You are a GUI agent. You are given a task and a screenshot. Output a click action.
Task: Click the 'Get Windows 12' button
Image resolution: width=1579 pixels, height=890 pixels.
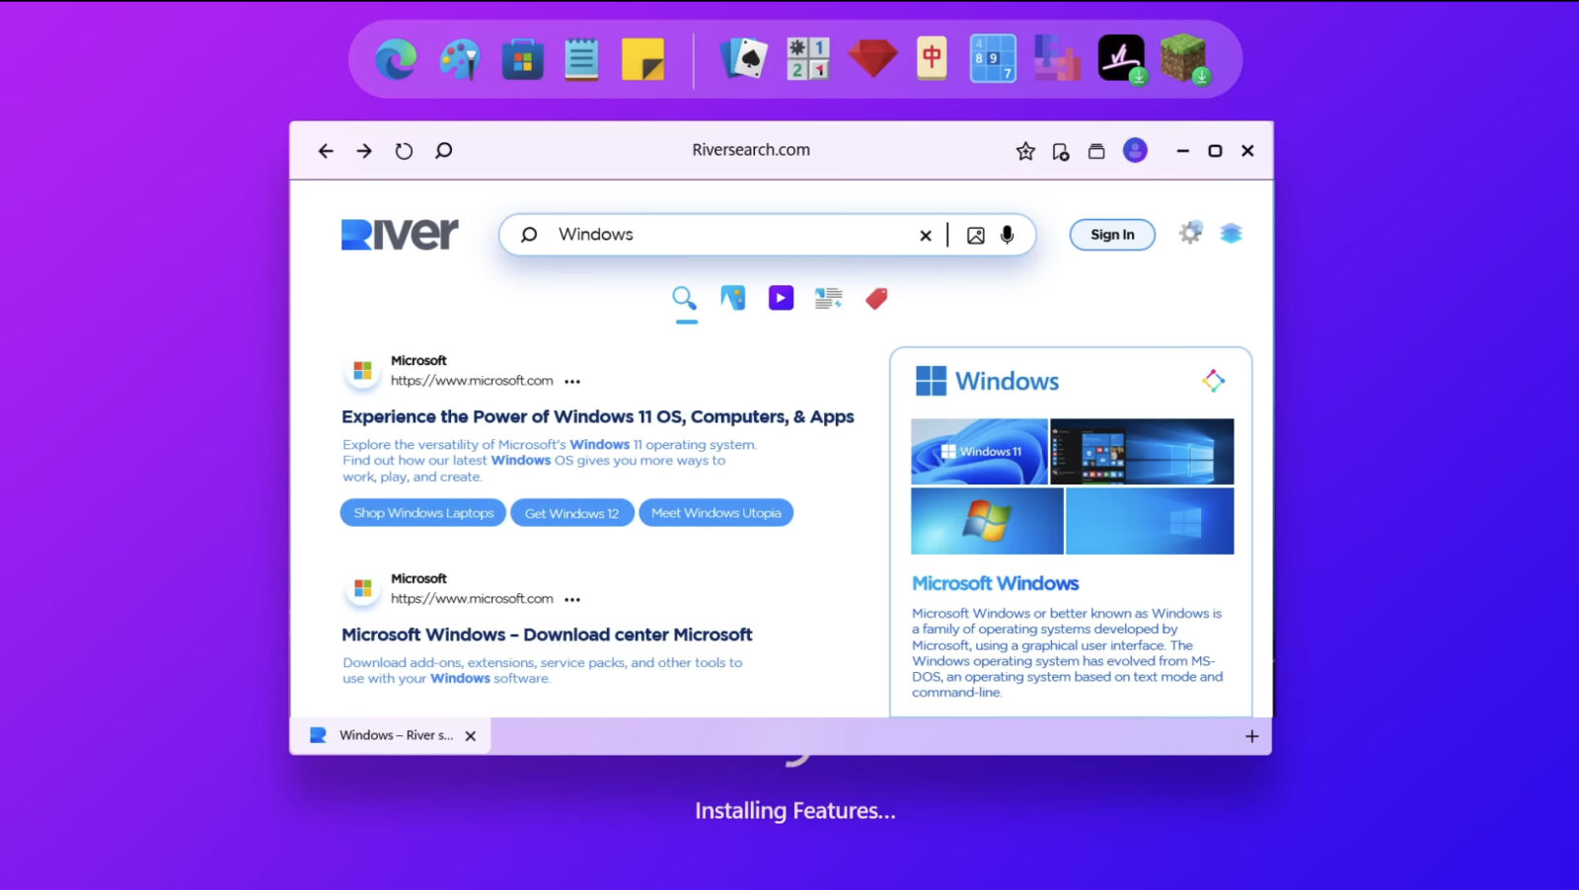point(572,512)
